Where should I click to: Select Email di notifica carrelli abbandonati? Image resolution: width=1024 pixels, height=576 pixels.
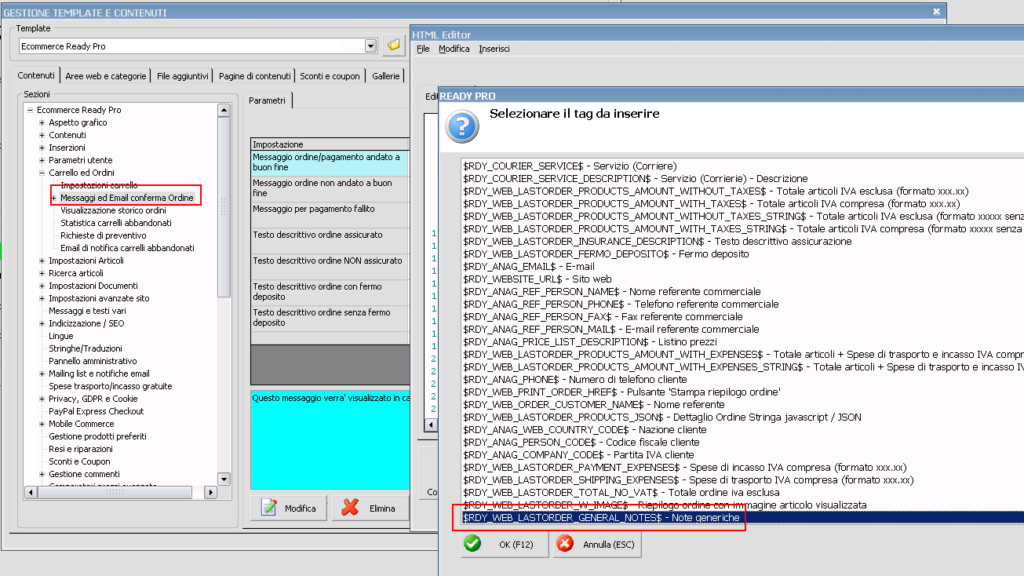click(x=127, y=248)
